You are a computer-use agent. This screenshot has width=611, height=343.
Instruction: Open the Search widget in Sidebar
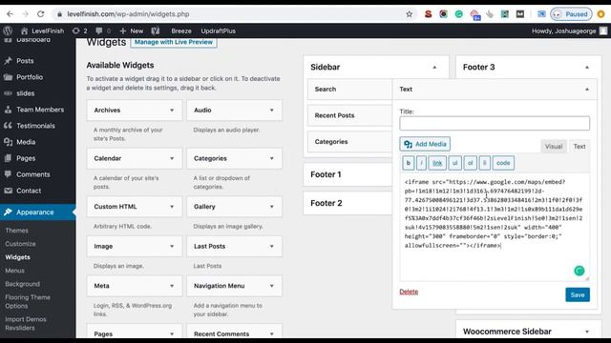pyautogui.click(x=350, y=89)
